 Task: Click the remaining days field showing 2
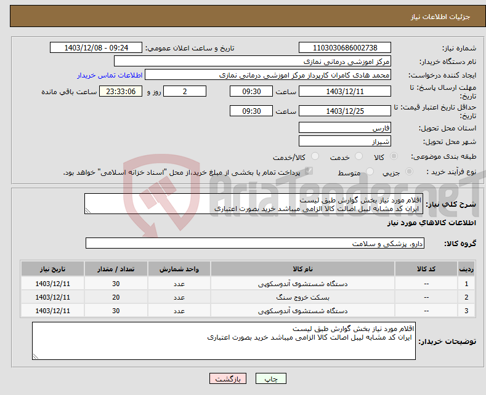pyautogui.click(x=185, y=91)
